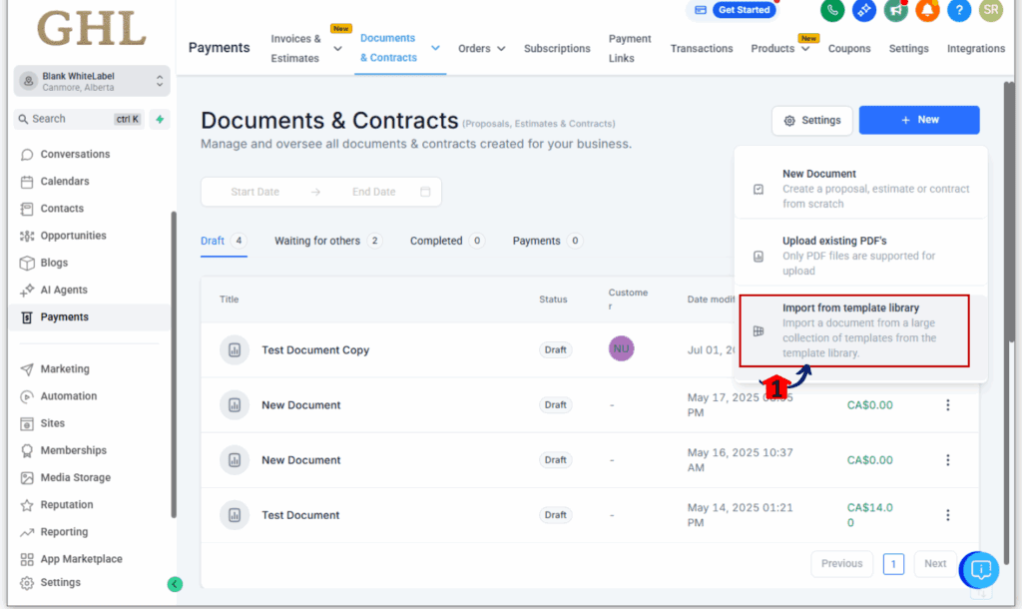Click document icon beside Test Document Copy
Viewport: 1022px width, 609px height.
coord(234,350)
